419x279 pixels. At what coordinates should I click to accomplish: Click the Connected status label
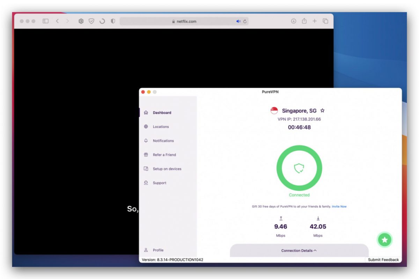(x=299, y=195)
